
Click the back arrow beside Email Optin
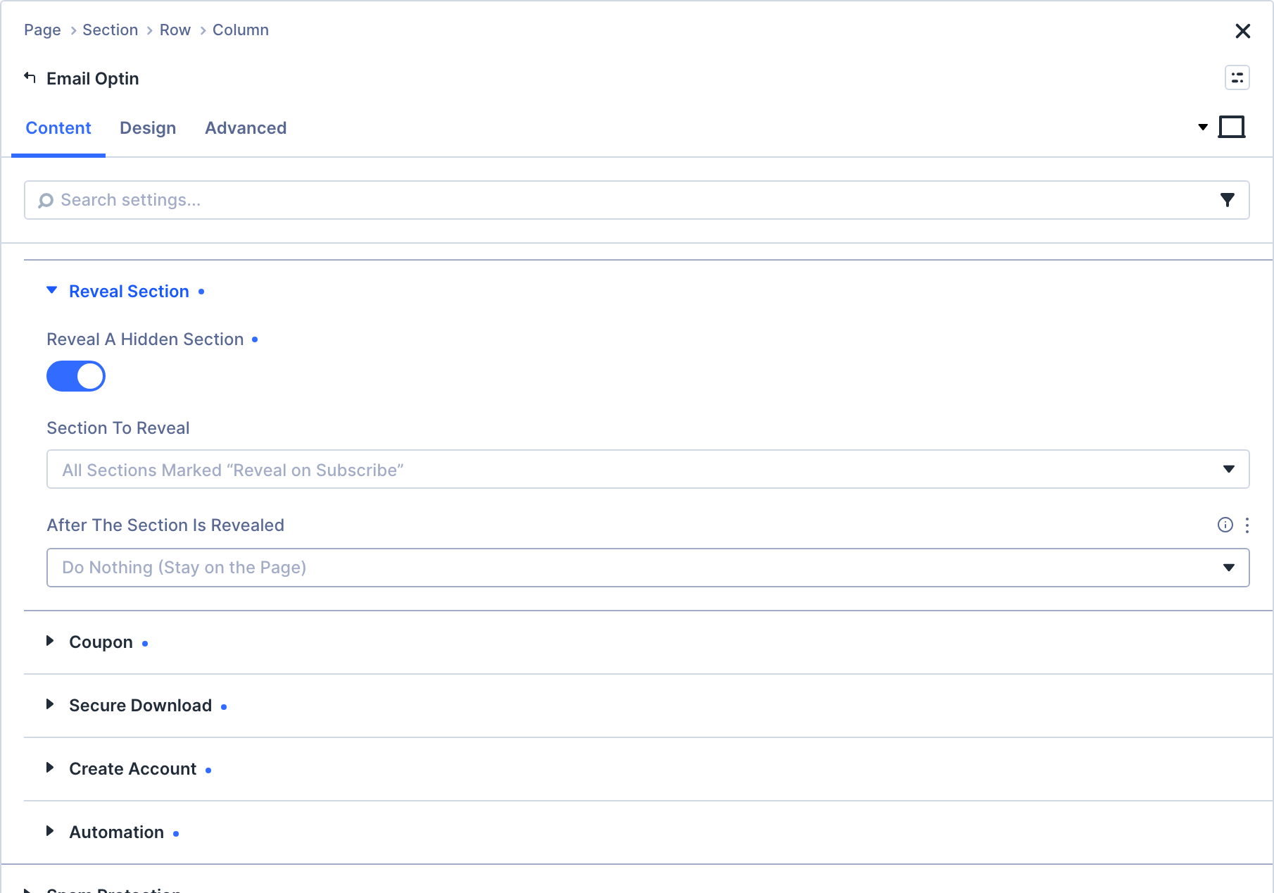tap(30, 77)
